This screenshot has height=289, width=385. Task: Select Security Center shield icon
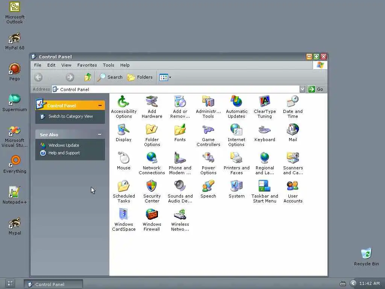tap(152, 186)
